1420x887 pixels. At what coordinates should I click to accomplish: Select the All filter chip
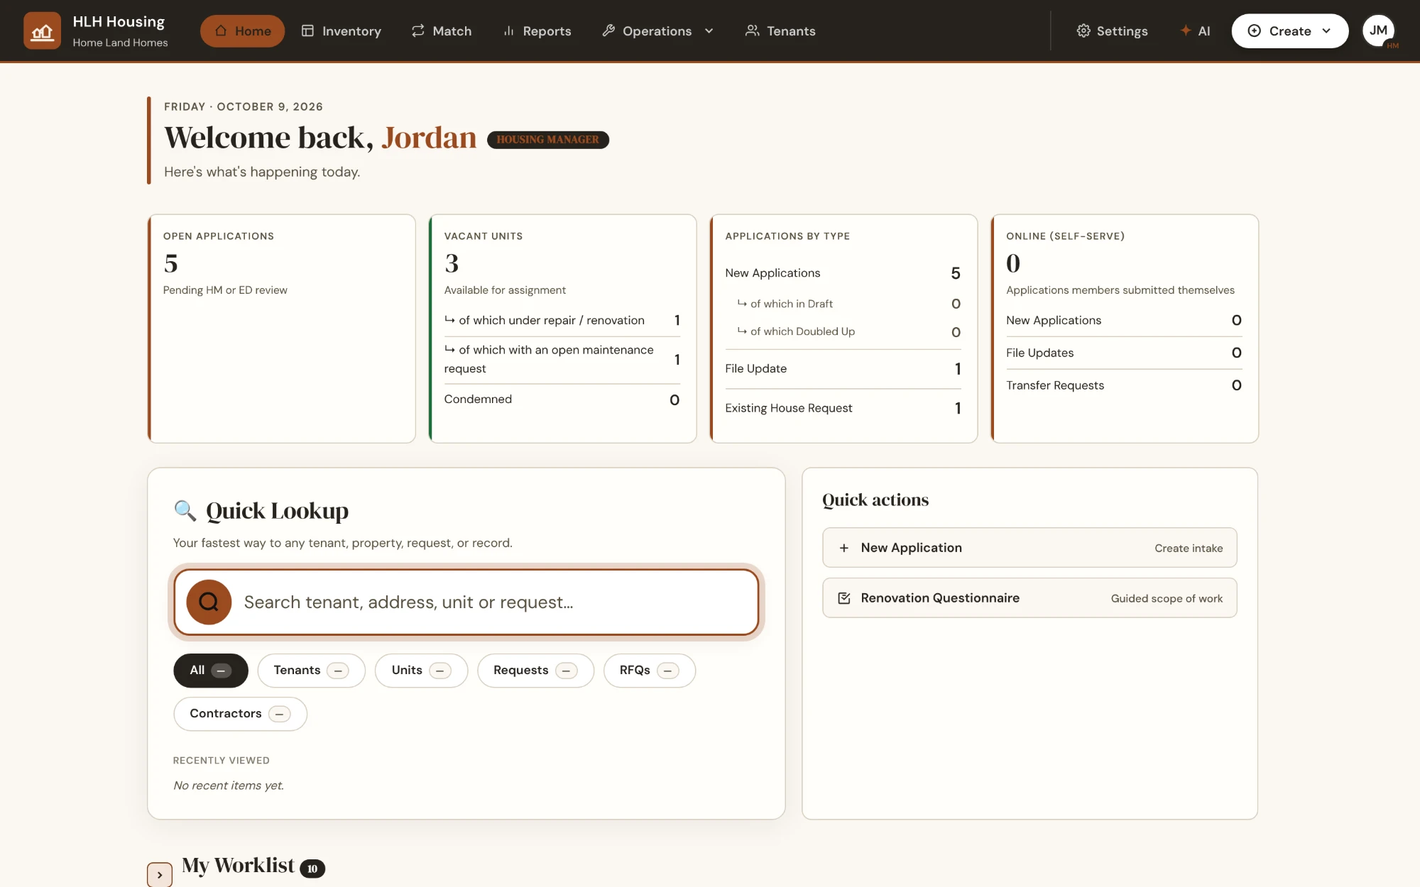[211, 671]
